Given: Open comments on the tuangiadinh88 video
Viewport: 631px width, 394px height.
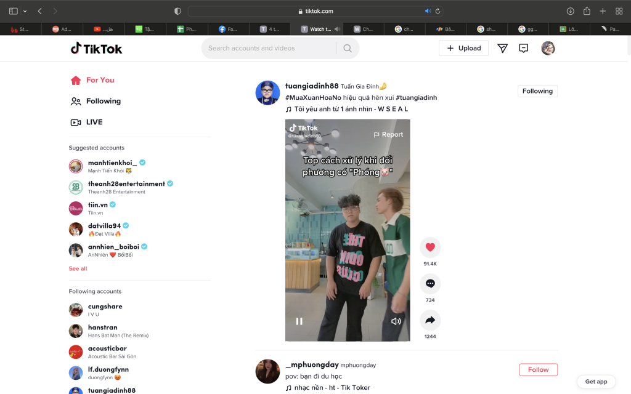Looking at the screenshot, I should pos(430,283).
